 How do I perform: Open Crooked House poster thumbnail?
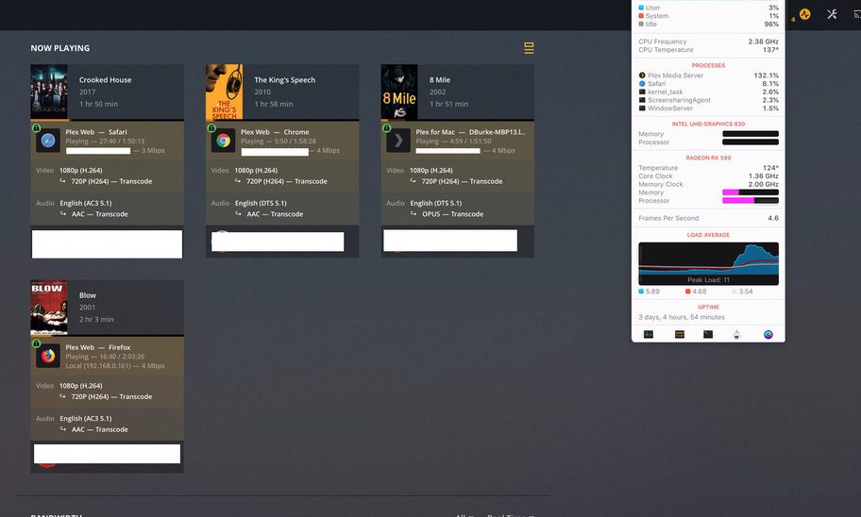tap(49, 92)
